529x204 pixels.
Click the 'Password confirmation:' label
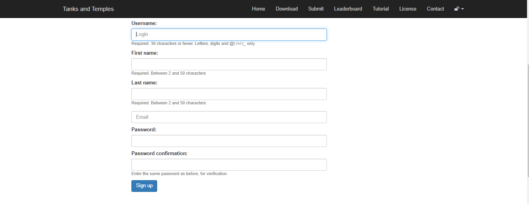pos(160,153)
